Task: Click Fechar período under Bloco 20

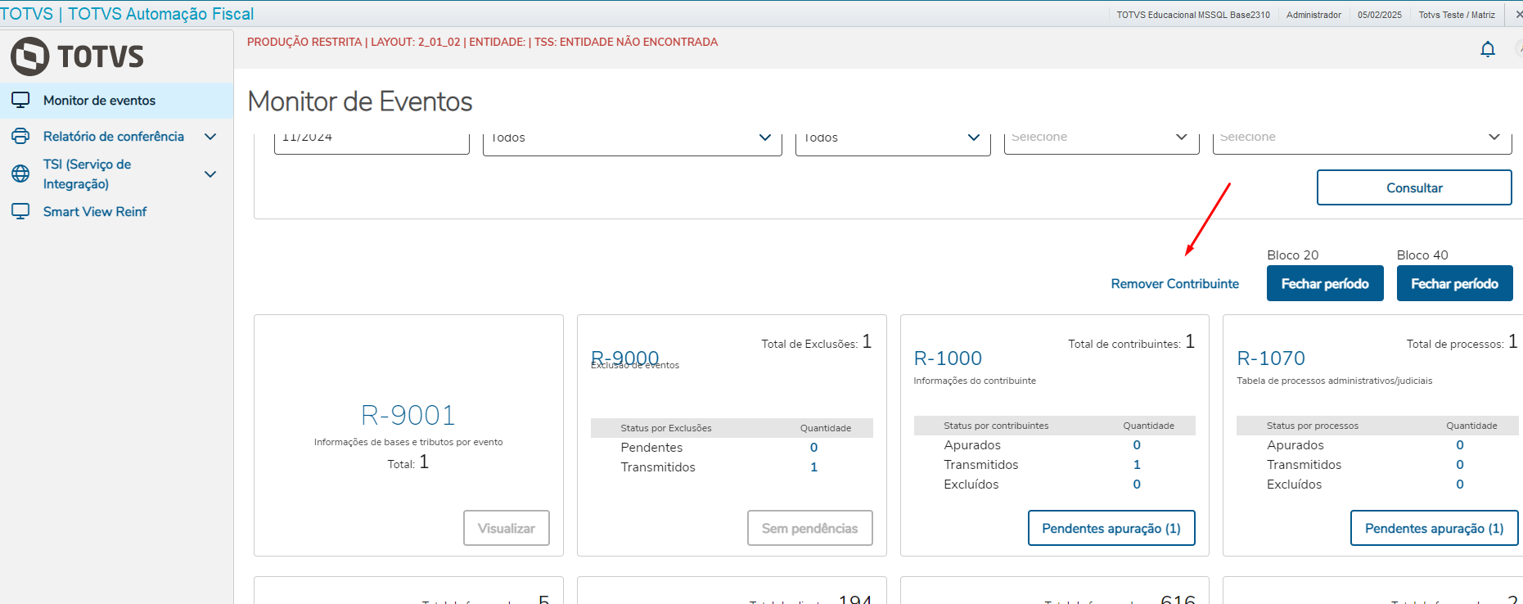Action: [1325, 283]
